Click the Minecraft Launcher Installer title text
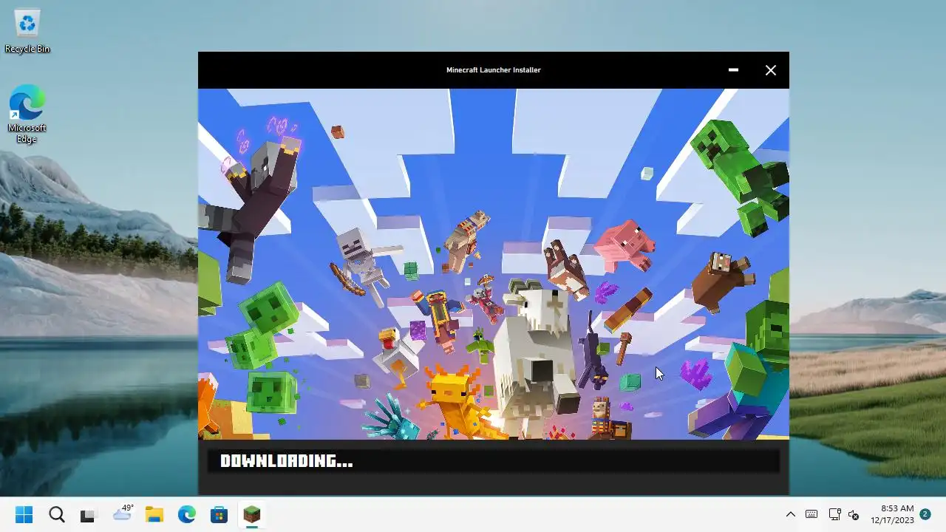 point(493,70)
